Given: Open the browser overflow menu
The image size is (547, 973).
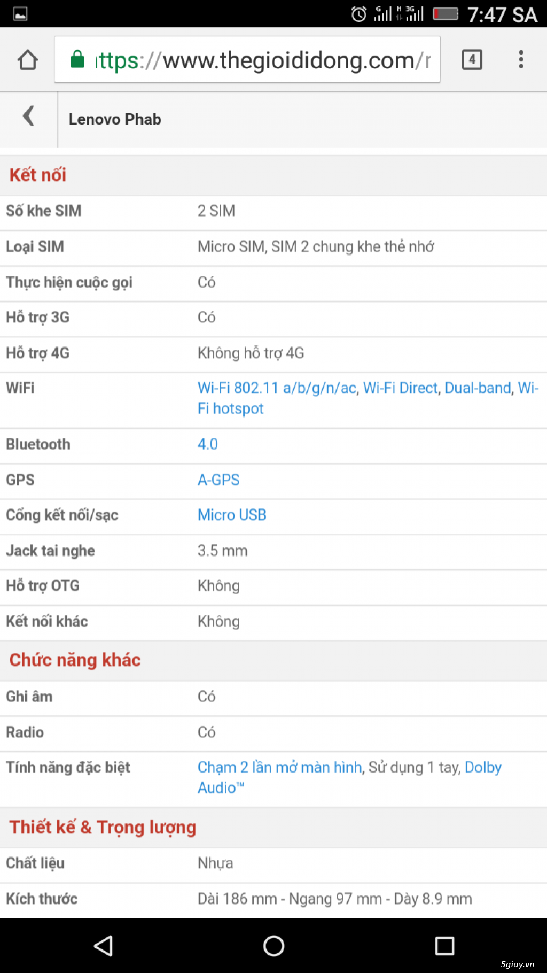Looking at the screenshot, I should (x=520, y=60).
